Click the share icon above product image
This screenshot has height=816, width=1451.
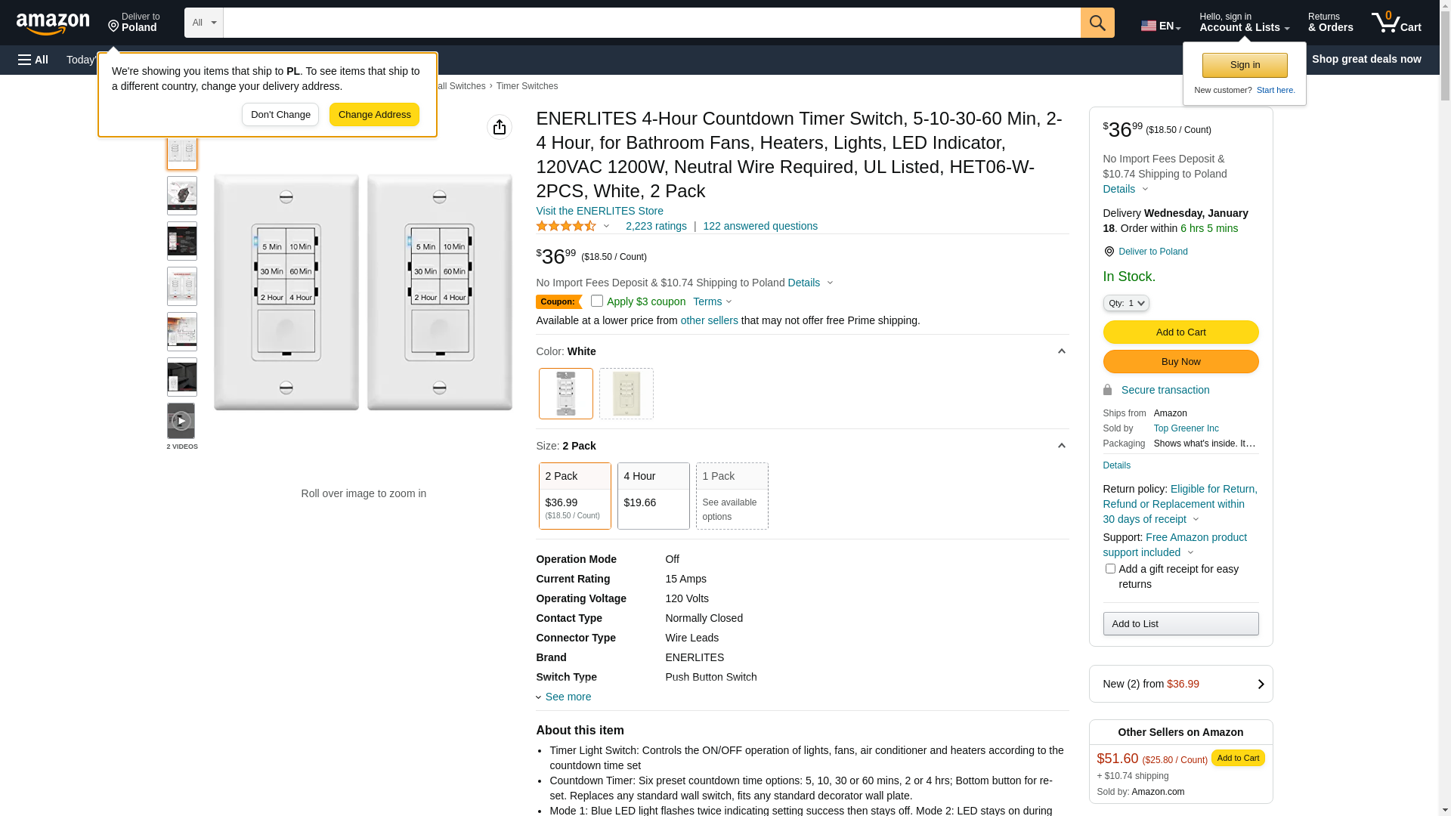[x=499, y=127]
